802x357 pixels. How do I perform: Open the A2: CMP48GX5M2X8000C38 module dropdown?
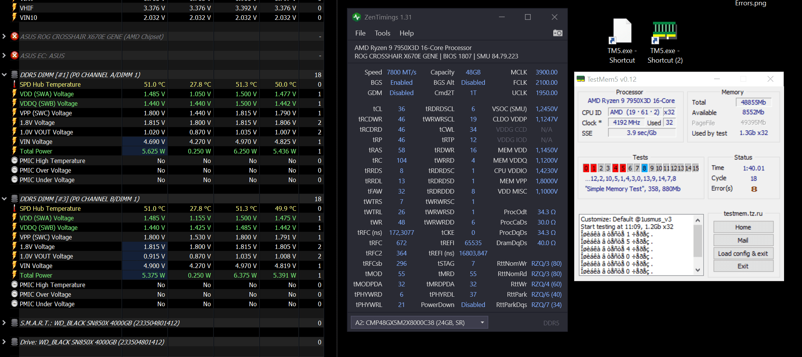[419, 323]
